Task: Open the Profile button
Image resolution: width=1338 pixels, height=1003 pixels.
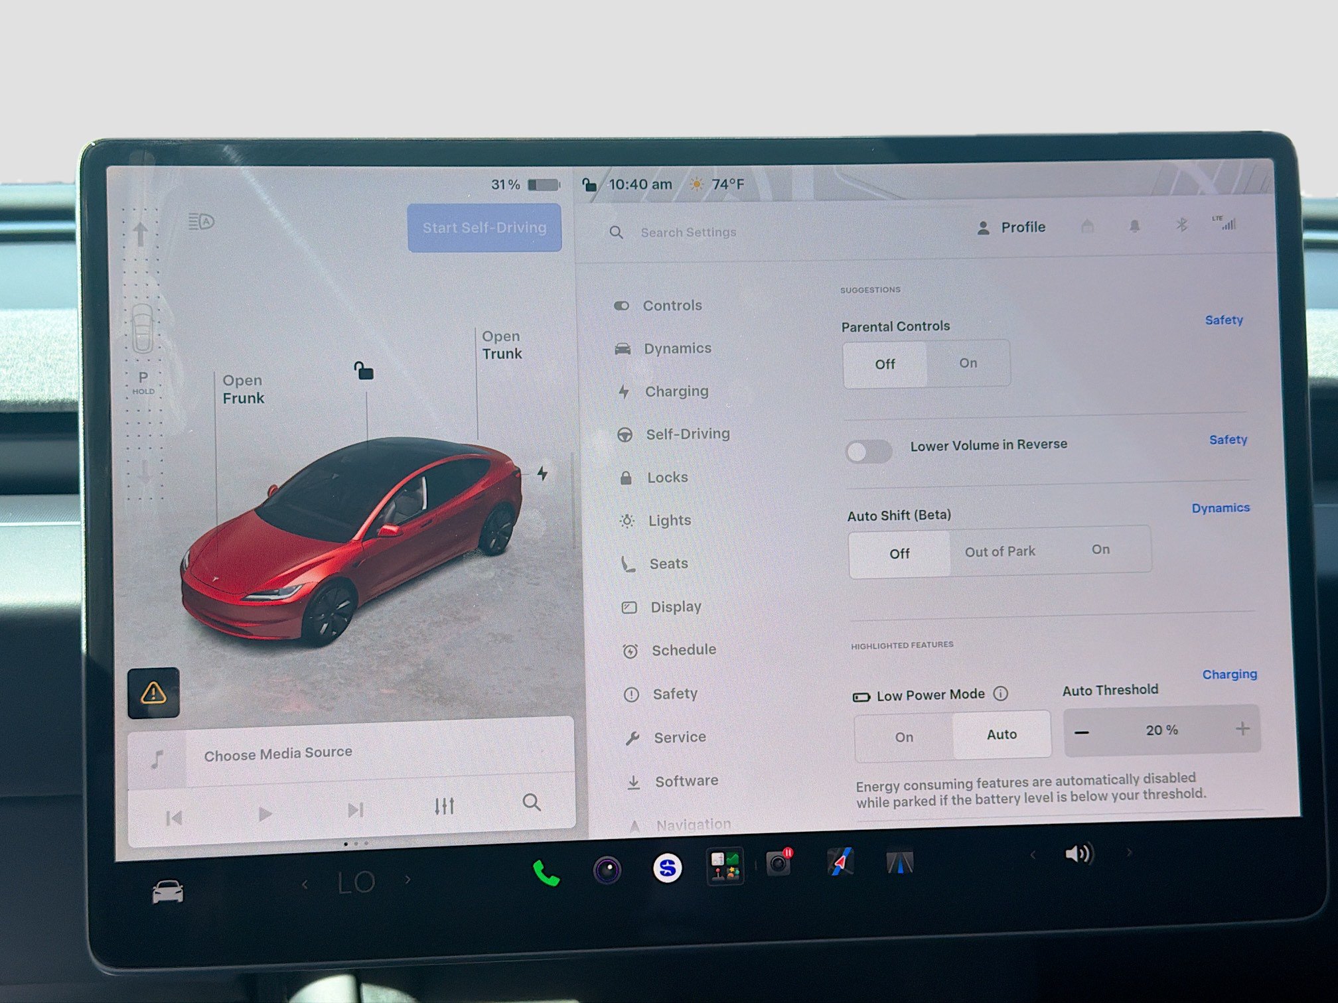Action: click(1011, 228)
